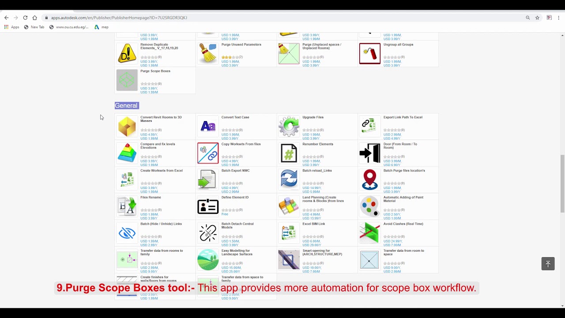Bookmark this page with the star icon
The image size is (565, 318).
537,18
